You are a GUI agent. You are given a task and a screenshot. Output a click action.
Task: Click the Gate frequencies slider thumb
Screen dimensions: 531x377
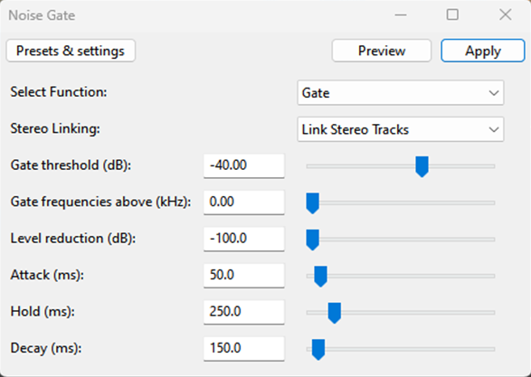pos(313,203)
